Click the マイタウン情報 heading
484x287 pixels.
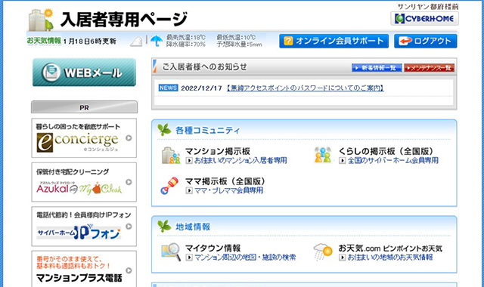tap(213, 248)
